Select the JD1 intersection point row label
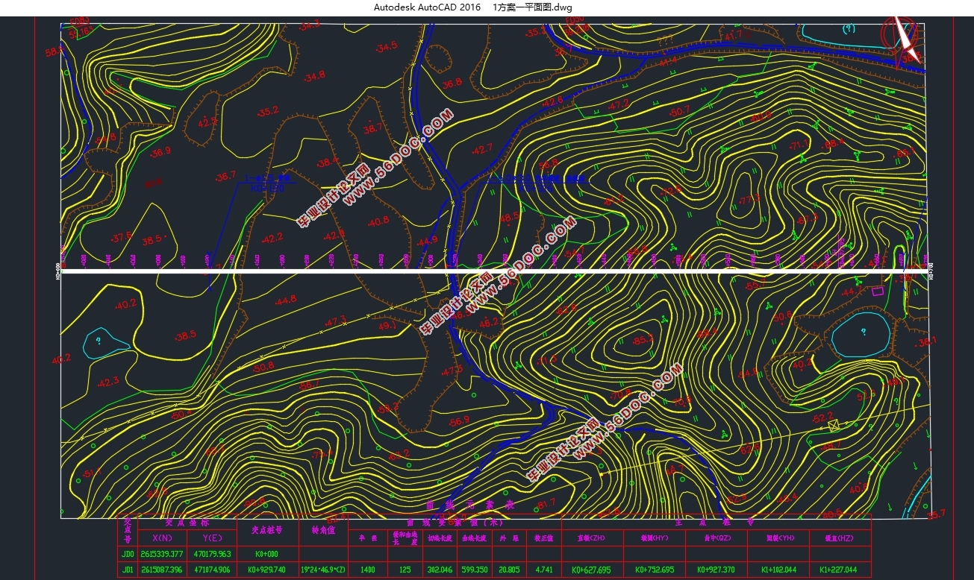 128,570
